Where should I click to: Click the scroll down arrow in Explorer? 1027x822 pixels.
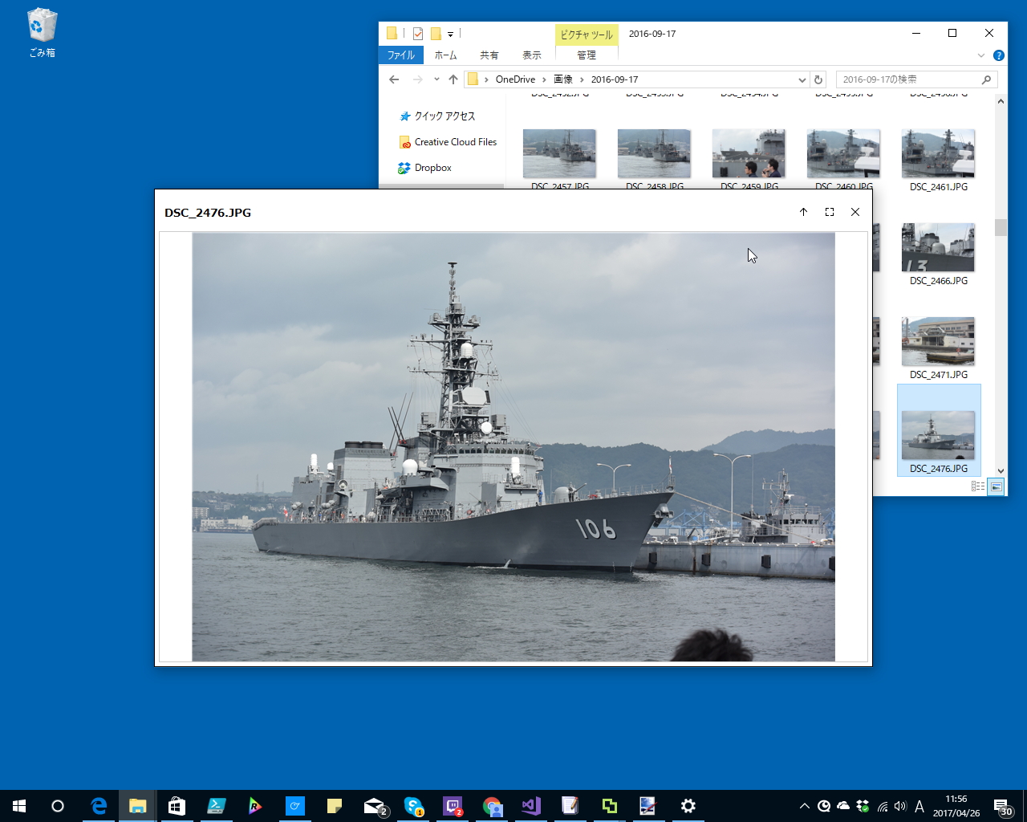(x=1001, y=471)
